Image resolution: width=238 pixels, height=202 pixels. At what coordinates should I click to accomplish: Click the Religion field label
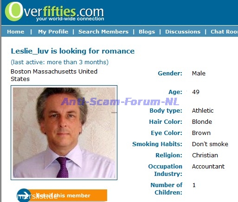[169, 155]
